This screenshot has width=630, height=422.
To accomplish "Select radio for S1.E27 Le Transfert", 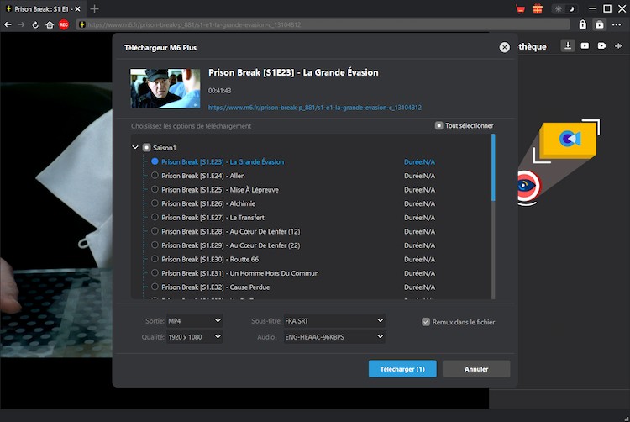I will pyautogui.click(x=155, y=217).
